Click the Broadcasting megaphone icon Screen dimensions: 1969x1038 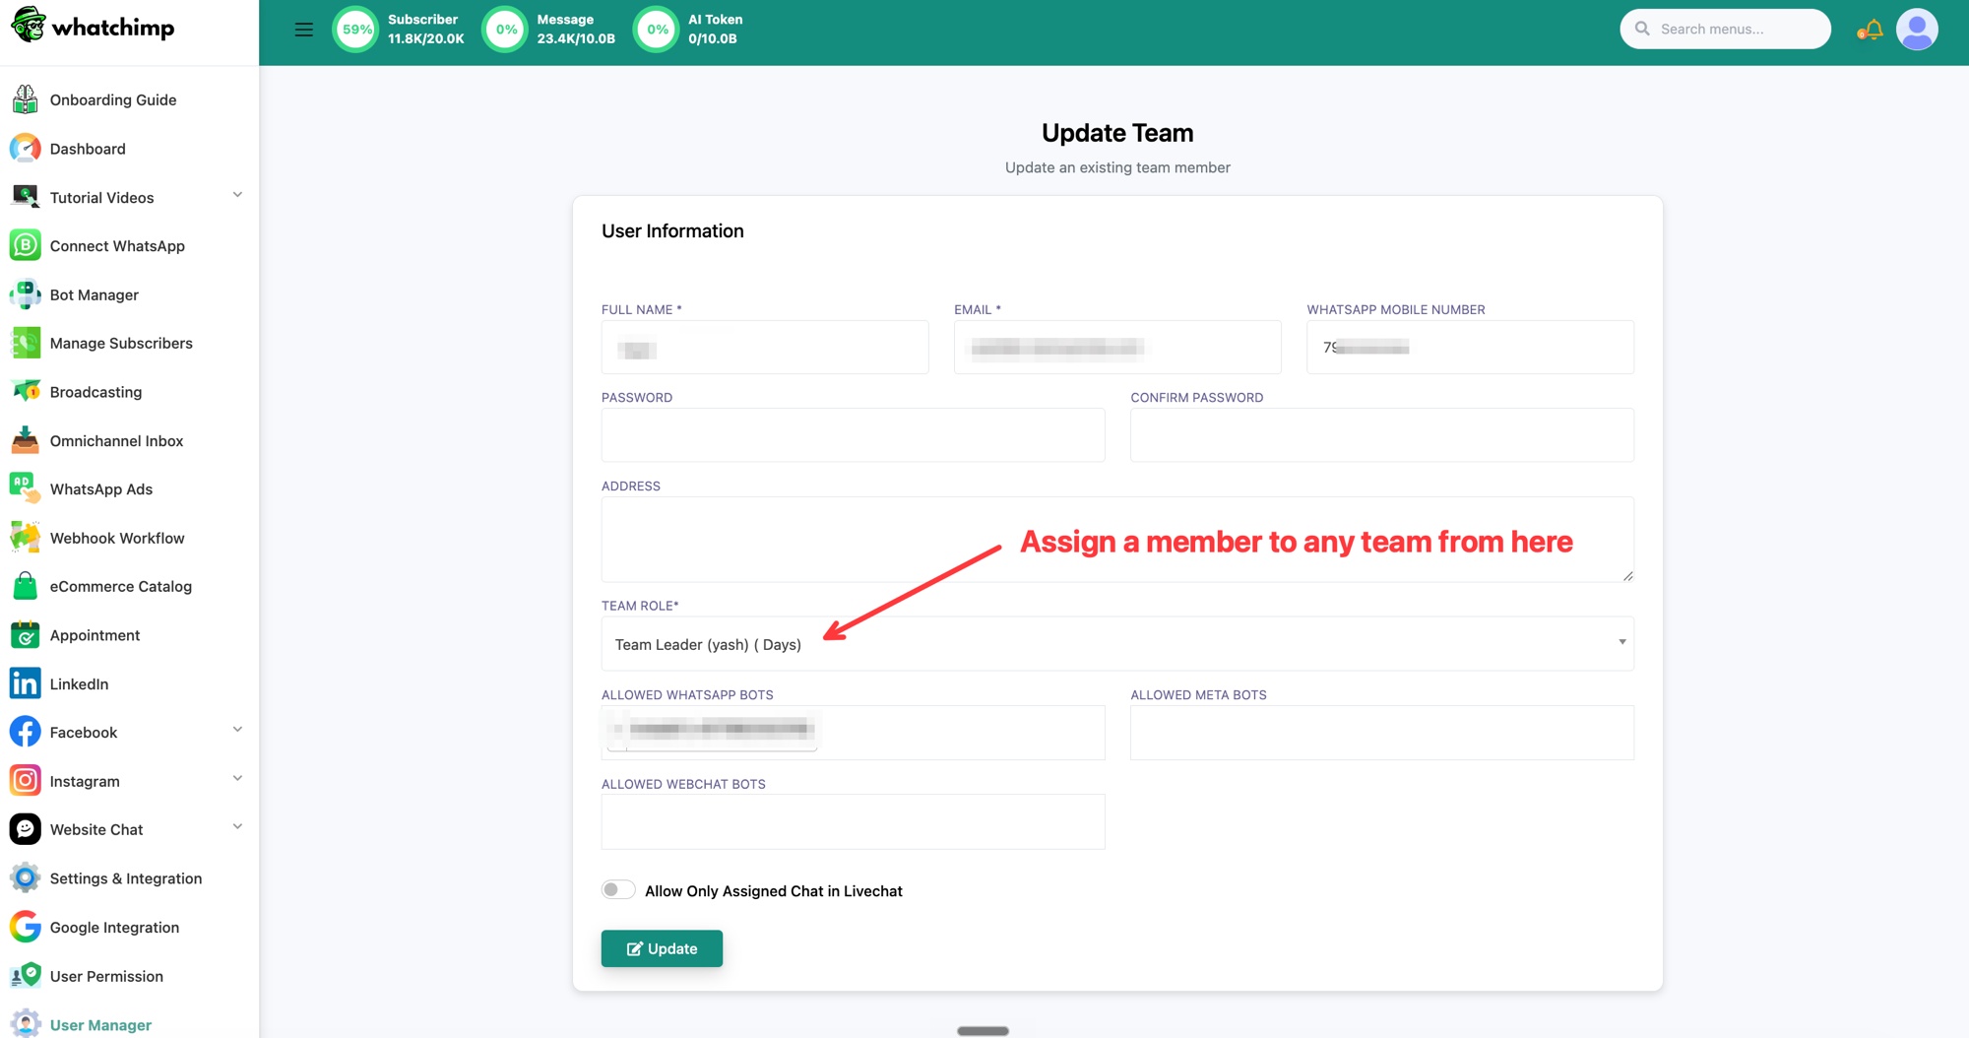25,392
